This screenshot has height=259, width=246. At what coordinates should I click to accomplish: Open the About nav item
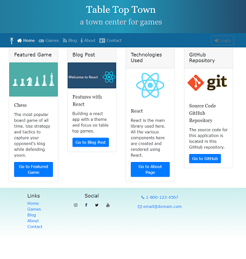[88, 41]
